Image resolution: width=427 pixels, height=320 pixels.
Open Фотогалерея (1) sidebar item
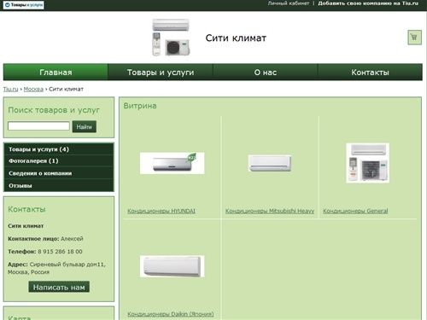click(x=59, y=161)
